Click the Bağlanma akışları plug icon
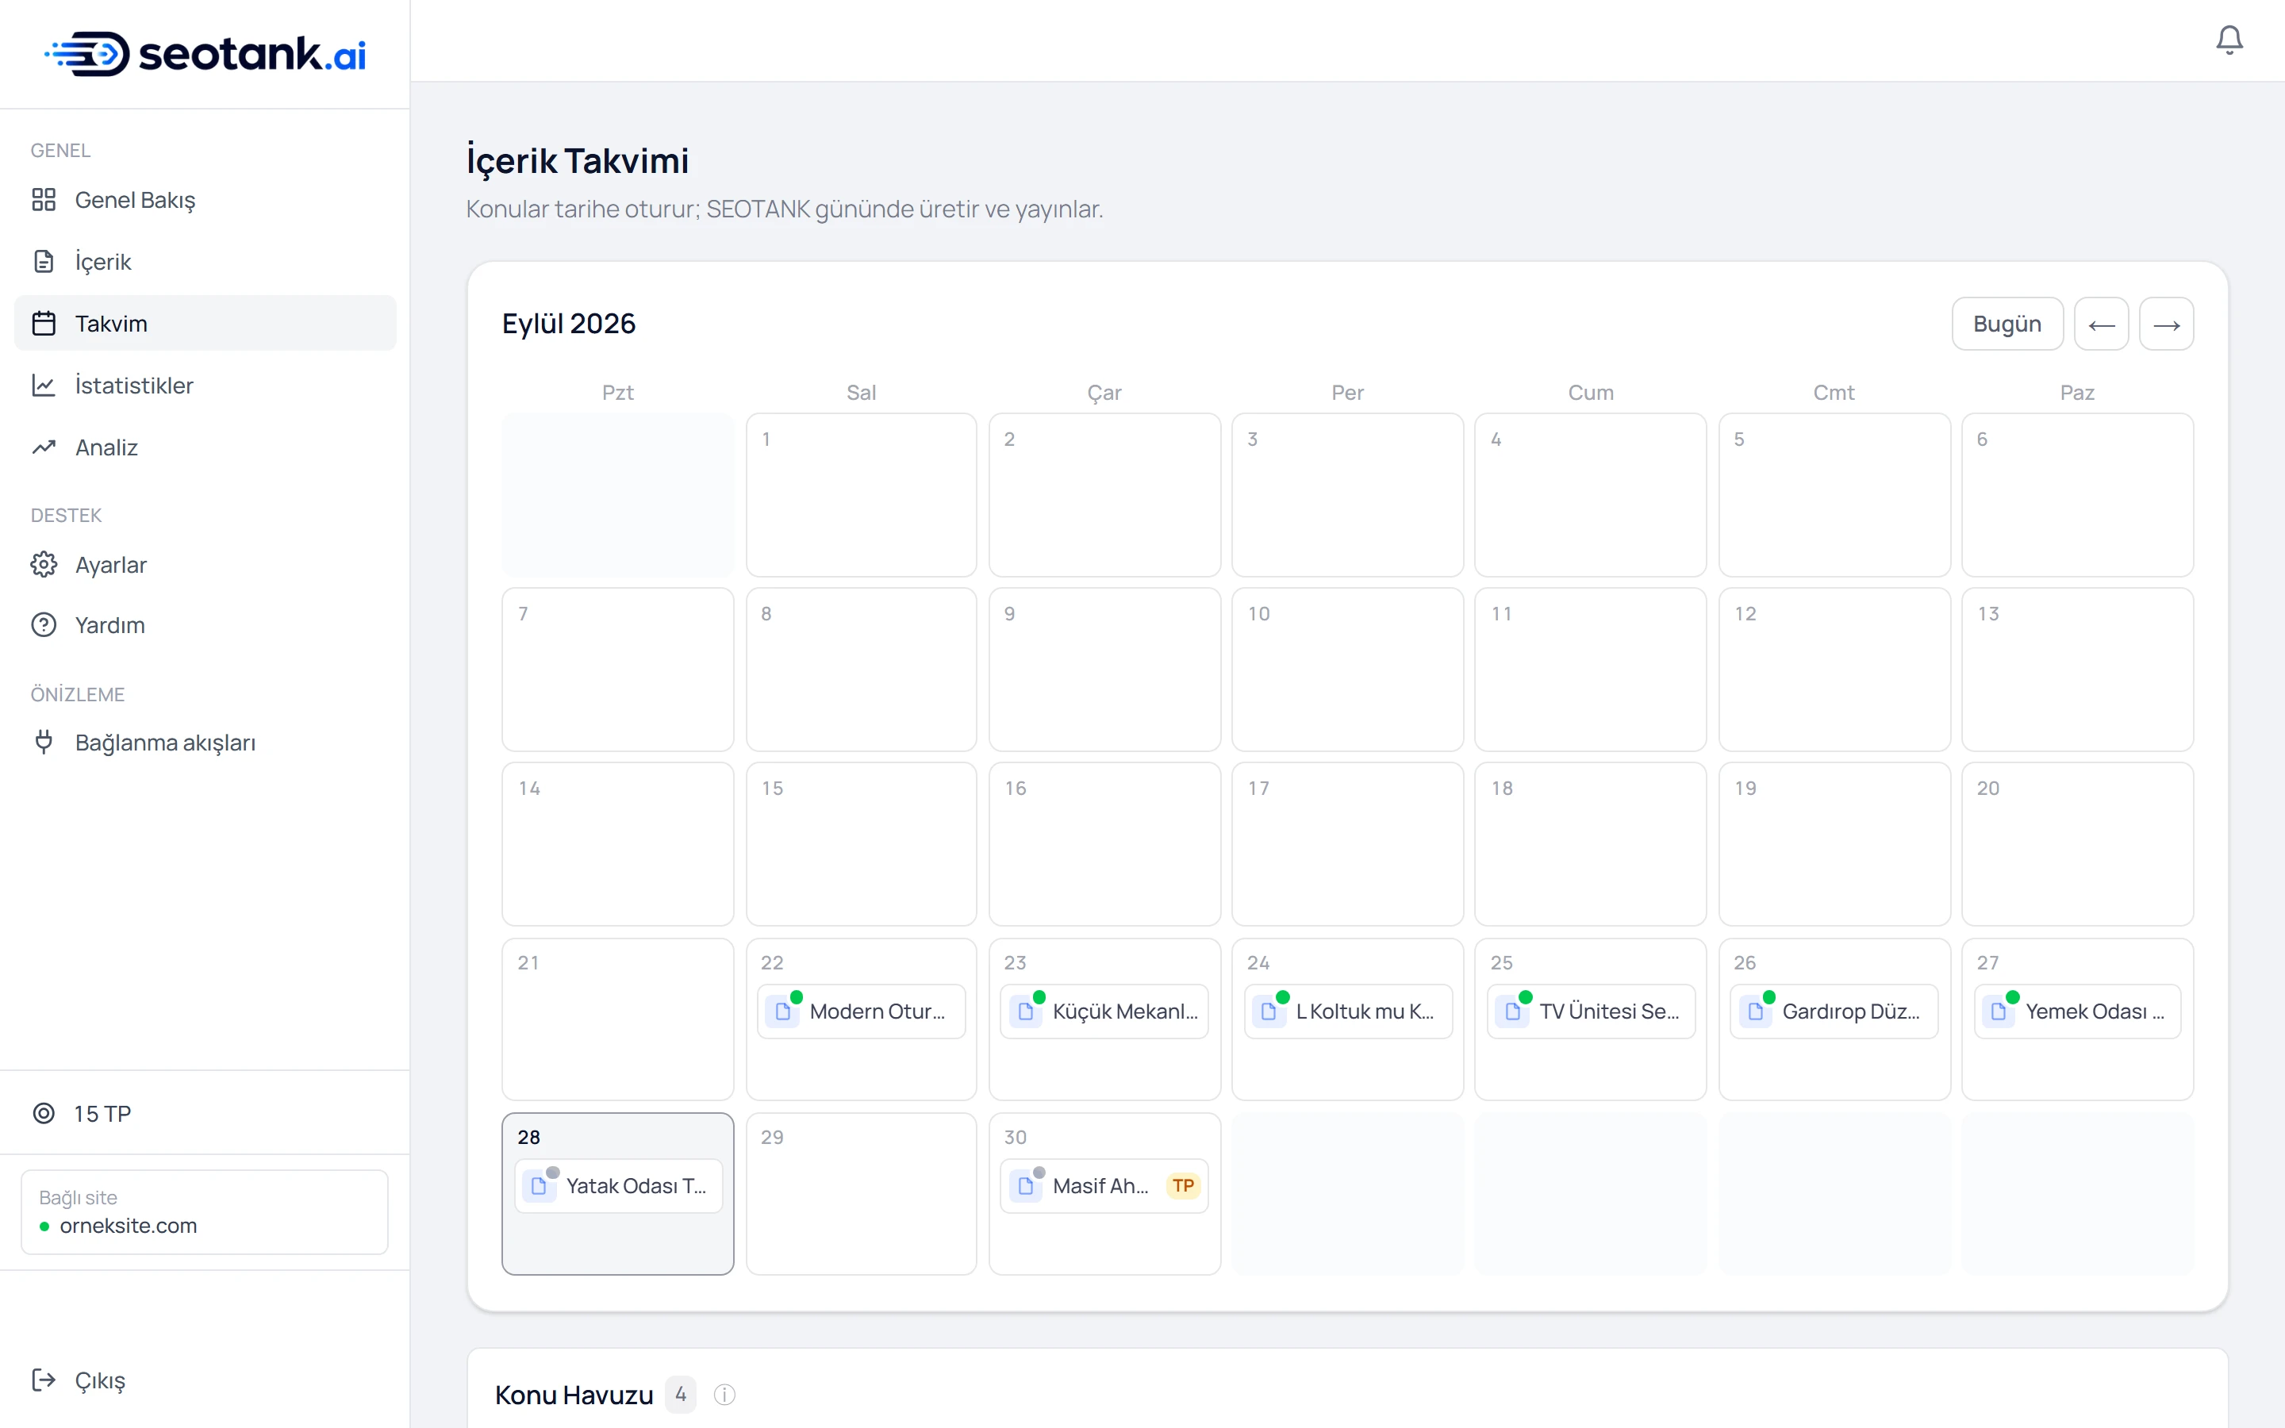Screen dimensions: 2285x1428 coord(44,743)
